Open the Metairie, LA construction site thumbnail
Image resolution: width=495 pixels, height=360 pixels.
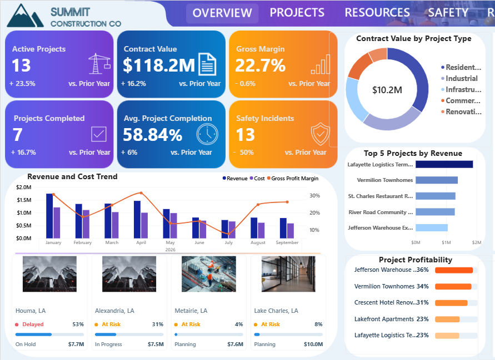pos(209,274)
